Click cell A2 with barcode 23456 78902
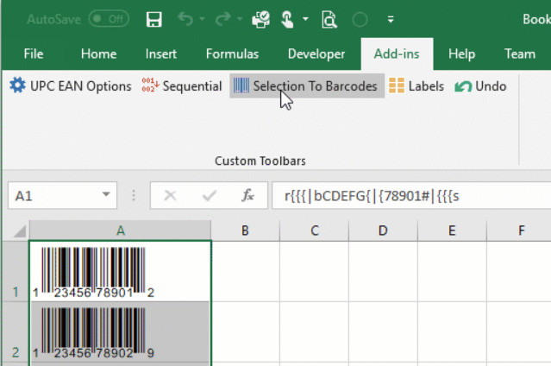 121,332
